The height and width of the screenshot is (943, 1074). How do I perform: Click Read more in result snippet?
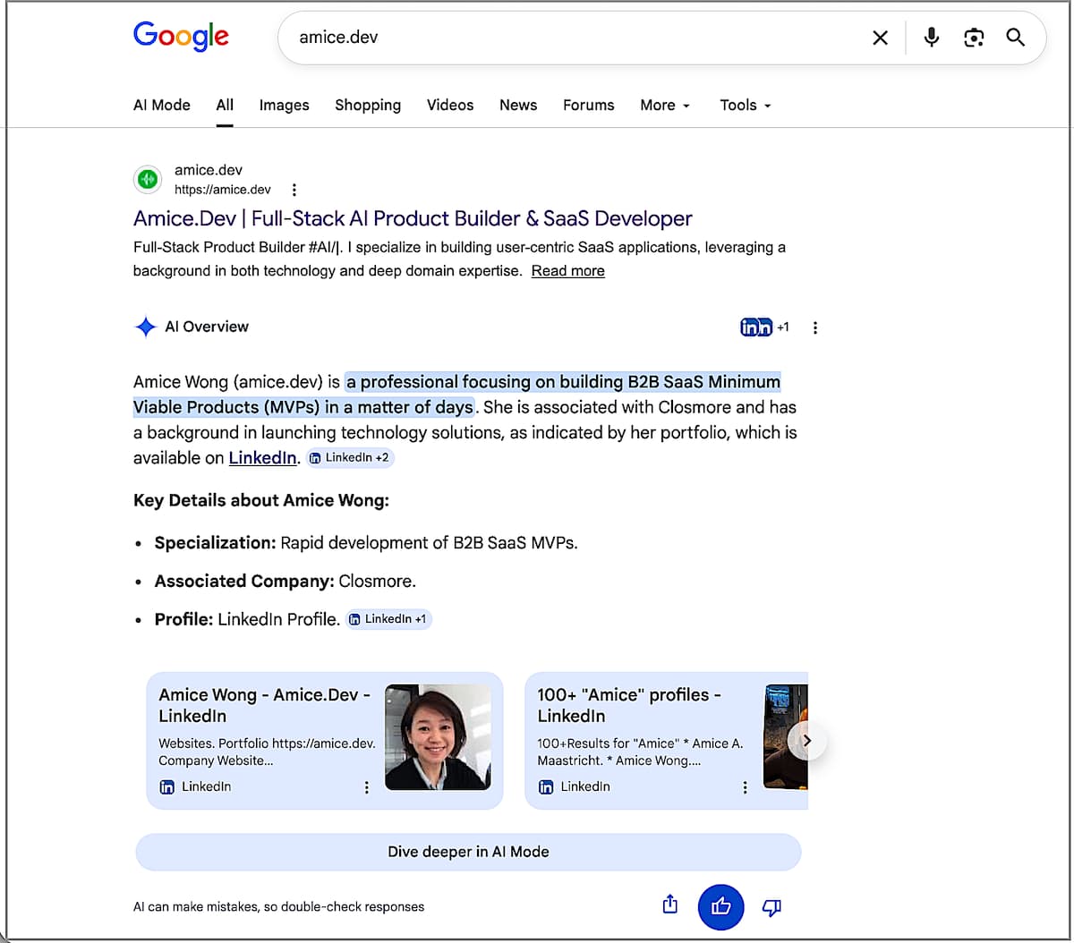(567, 271)
